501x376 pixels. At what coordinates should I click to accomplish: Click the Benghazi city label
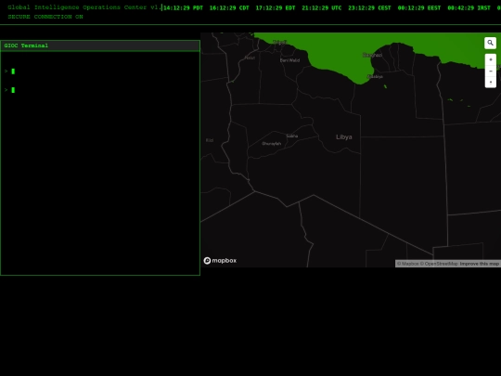tap(373, 55)
